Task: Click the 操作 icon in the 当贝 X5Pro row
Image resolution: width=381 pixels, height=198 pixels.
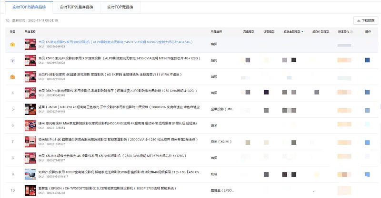Action: [x=367, y=60]
